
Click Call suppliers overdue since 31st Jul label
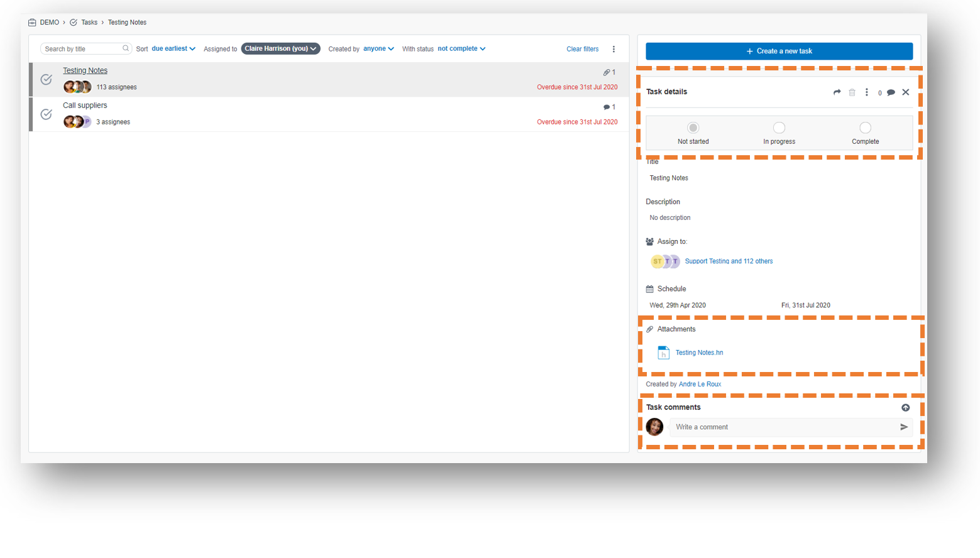tap(577, 122)
